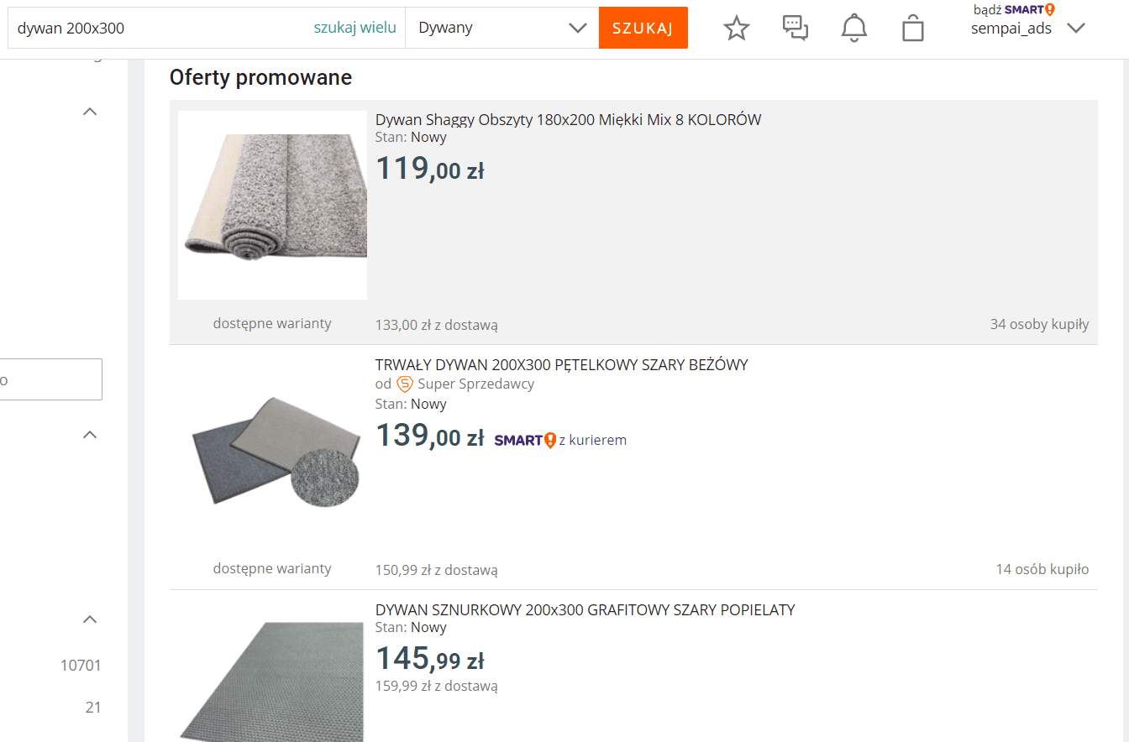Collapse the middle sidebar filter section chevron
This screenshot has height=742, width=1129.
(x=90, y=435)
